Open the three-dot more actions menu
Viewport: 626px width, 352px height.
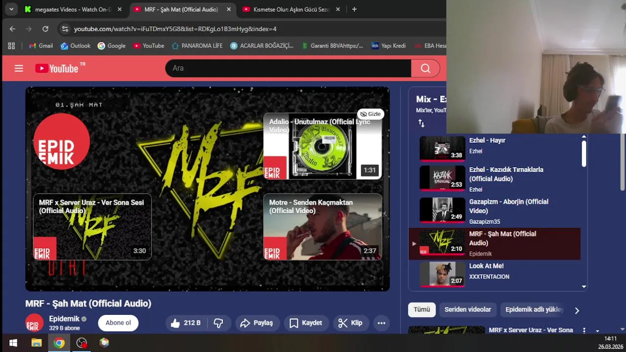(381, 323)
